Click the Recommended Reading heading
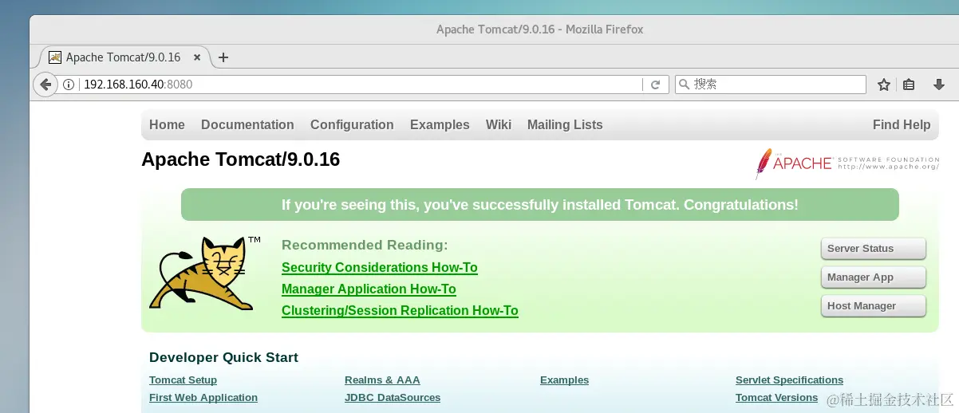 coord(365,246)
